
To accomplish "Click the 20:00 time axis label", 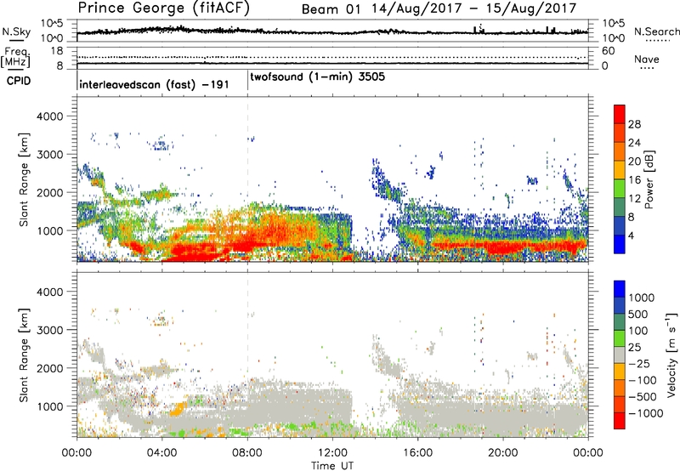I will [503, 453].
